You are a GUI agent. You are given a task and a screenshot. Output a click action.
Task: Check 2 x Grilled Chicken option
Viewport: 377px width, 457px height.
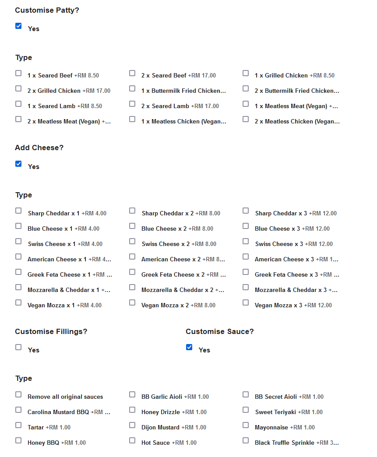click(18, 88)
